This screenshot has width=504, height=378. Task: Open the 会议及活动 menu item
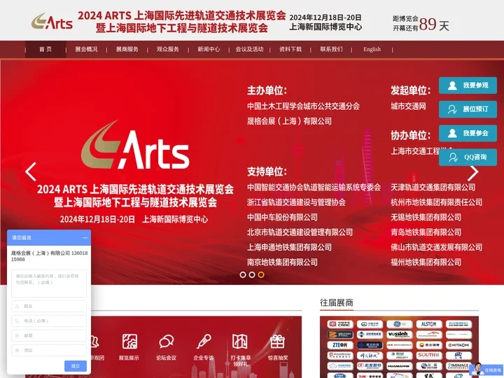coord(249,49)
